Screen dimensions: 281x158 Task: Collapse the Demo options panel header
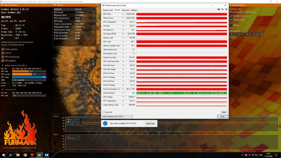230,5
